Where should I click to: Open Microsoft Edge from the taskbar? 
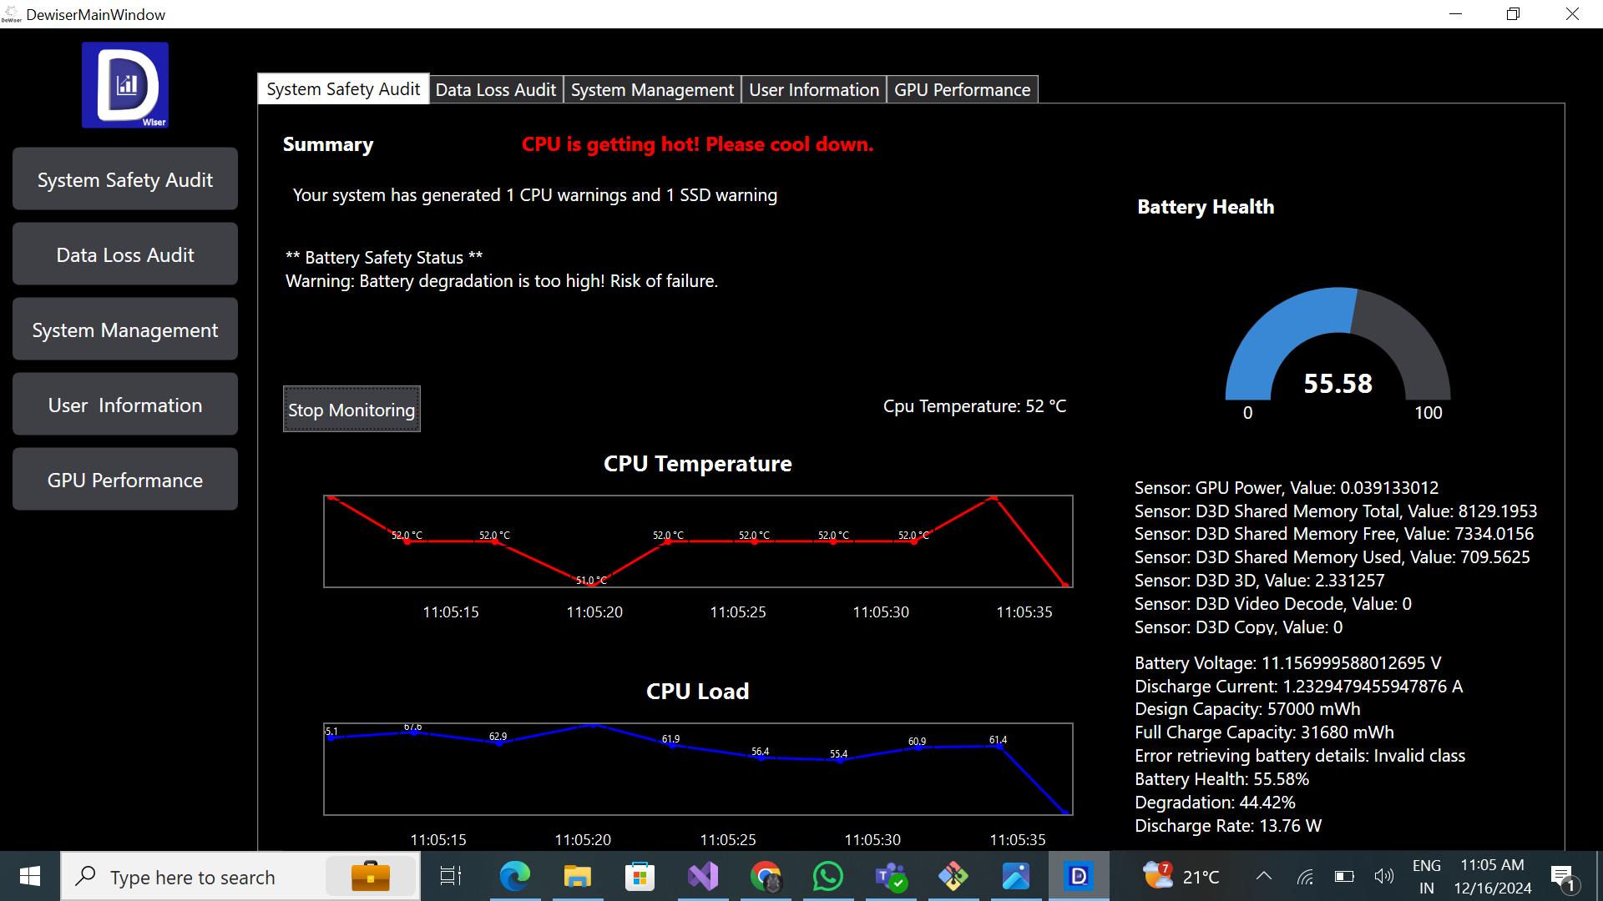[514, 876]
